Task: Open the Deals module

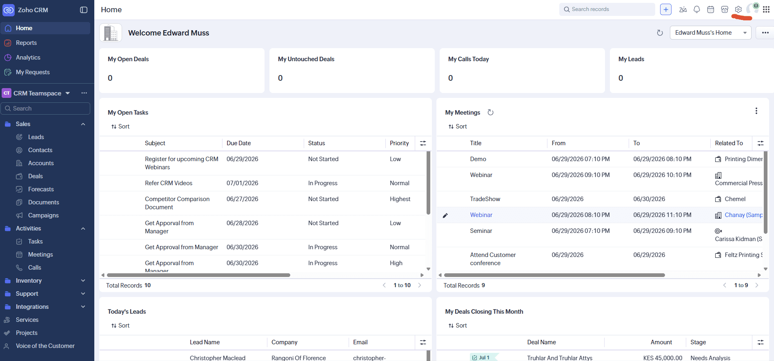Action: pos(36,176)
